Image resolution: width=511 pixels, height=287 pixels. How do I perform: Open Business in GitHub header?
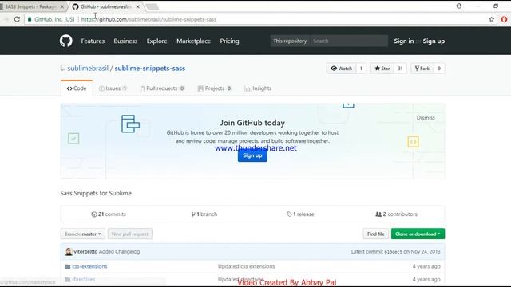pos(125,41)
